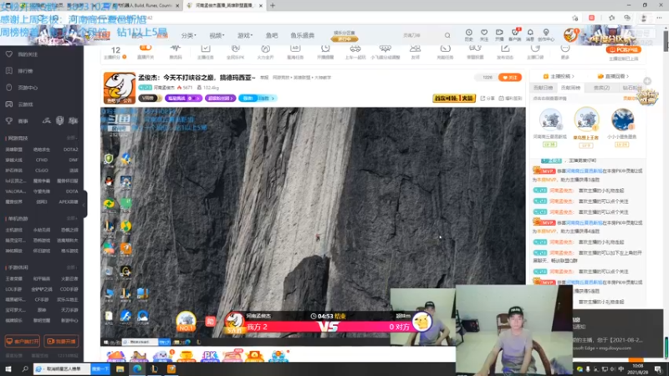Switch to the 贵宾(2) VIP tab

coord(601,88)
